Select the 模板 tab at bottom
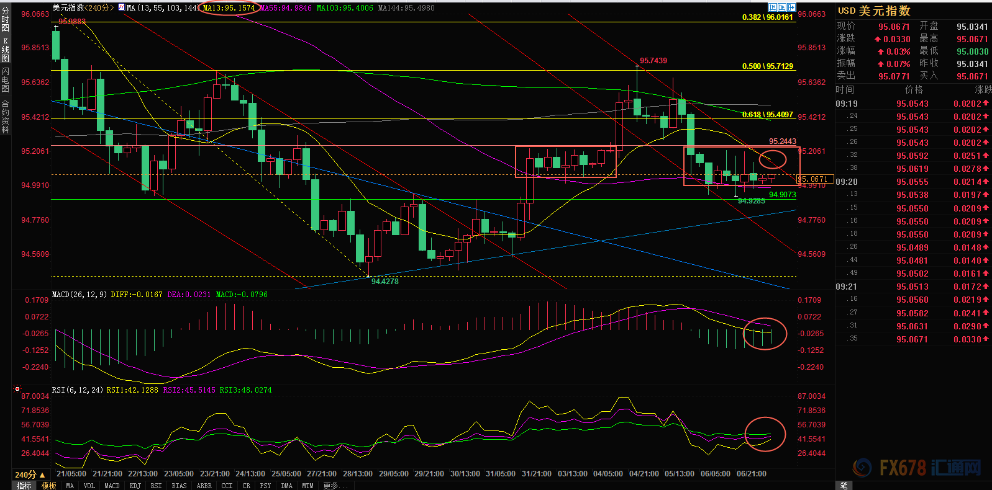Screen dimensions: 992x490 [48, 486]
